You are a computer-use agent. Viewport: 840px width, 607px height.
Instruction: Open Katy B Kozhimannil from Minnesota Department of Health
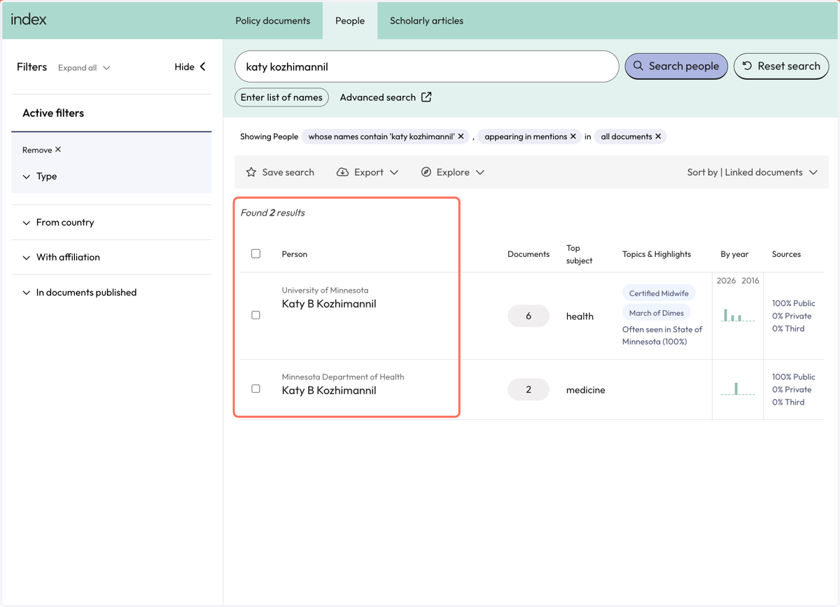pyautogui.click(x=329, y=391)
